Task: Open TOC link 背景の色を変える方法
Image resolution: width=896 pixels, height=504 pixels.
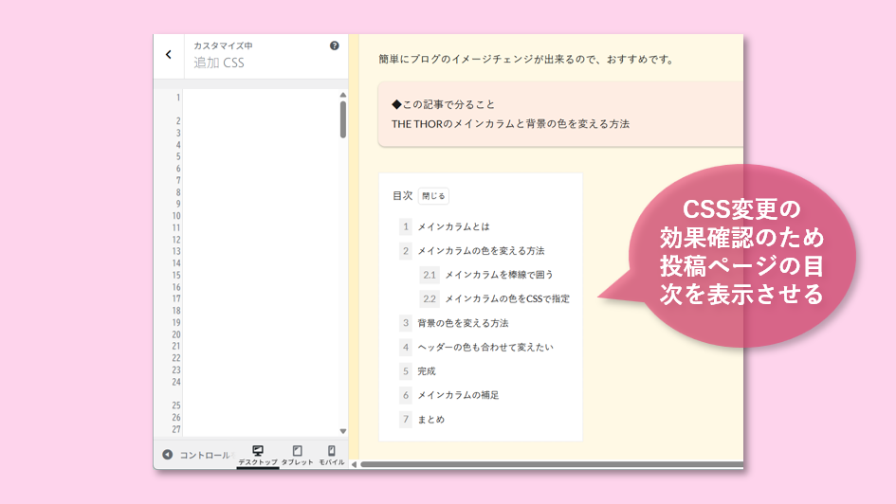Action: (x=463, y=323)
